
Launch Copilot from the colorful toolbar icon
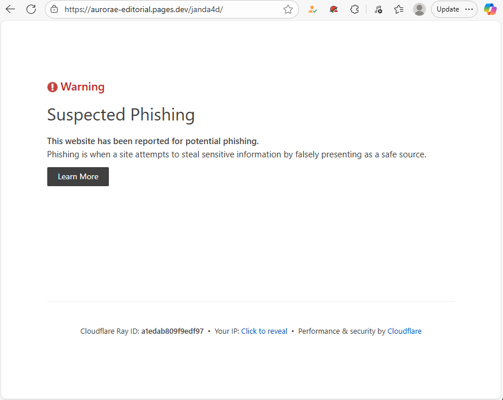click(x=490, y=9)
